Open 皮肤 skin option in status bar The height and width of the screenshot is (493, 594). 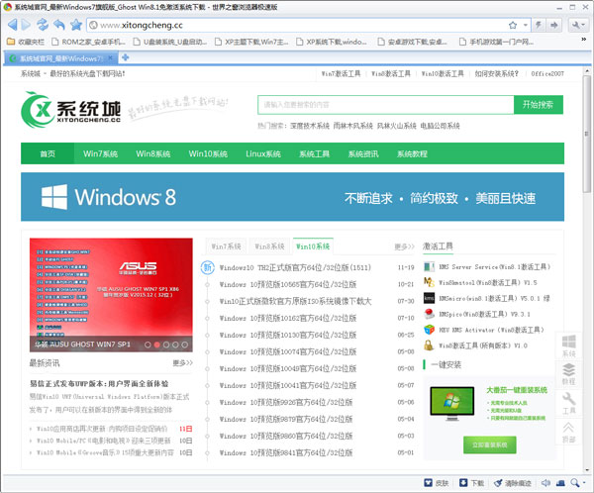tap(436, 483)
